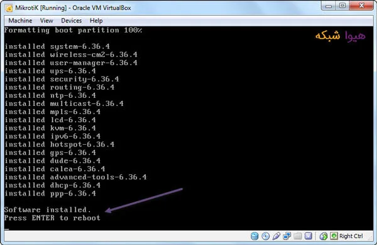
Task: Click the shared folders status icon
Action: [298, 236]
